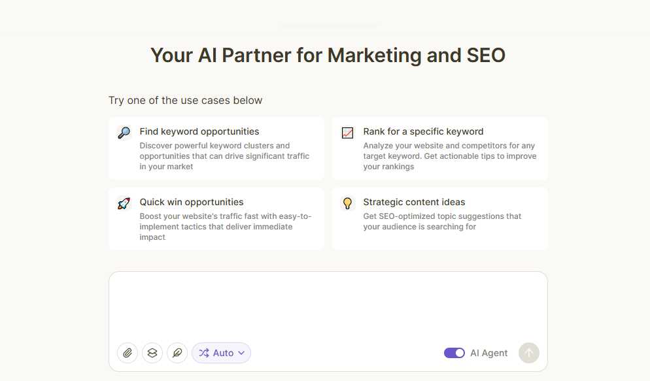This screenshot has height=381, width=650.
Task: Click the magnifying glass keyword icon
Action: point(124,133)
